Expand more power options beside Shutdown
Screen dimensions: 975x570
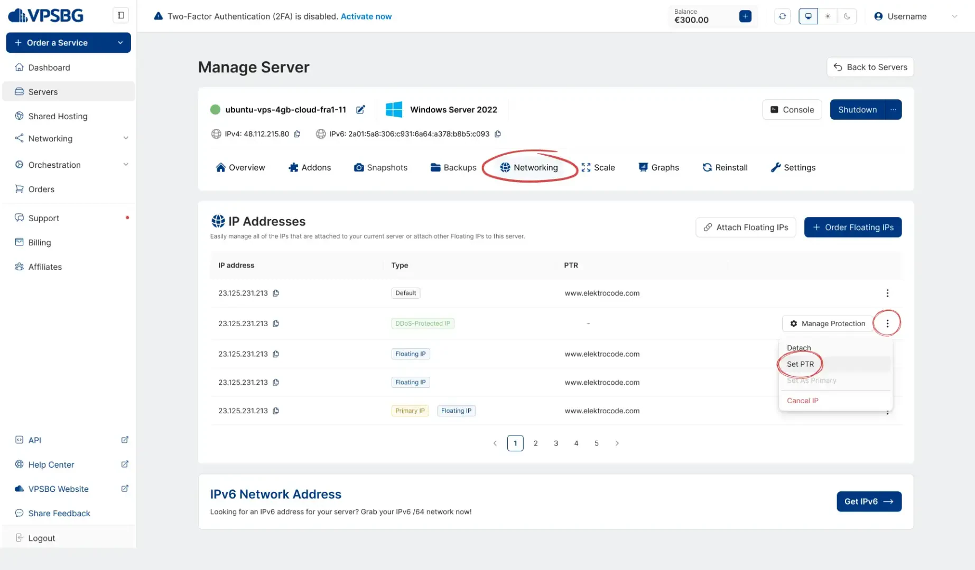(893, 110)
